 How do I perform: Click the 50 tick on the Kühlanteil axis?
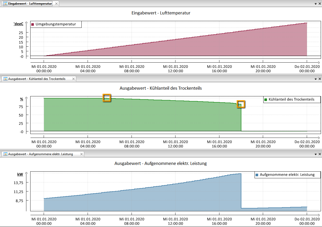(21, 115)
